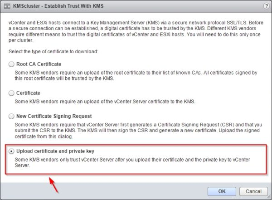
Task: Select New Certificate Signing Request radio button
Action: [11, 116]
